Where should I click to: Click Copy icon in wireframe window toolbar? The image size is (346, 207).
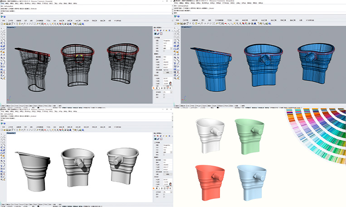(x=17, y=24)
